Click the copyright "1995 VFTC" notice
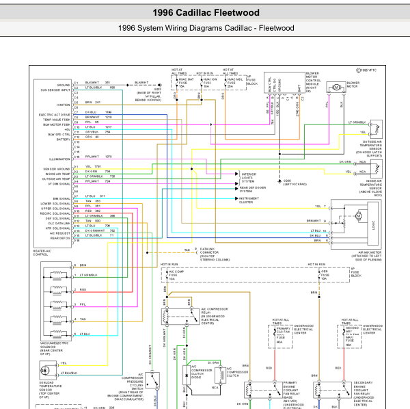This screenshot has width=410, height=409. coord(366,70)
